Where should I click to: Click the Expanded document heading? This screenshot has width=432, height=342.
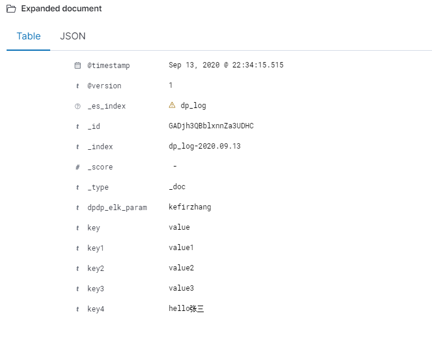(x=62, y=8)
